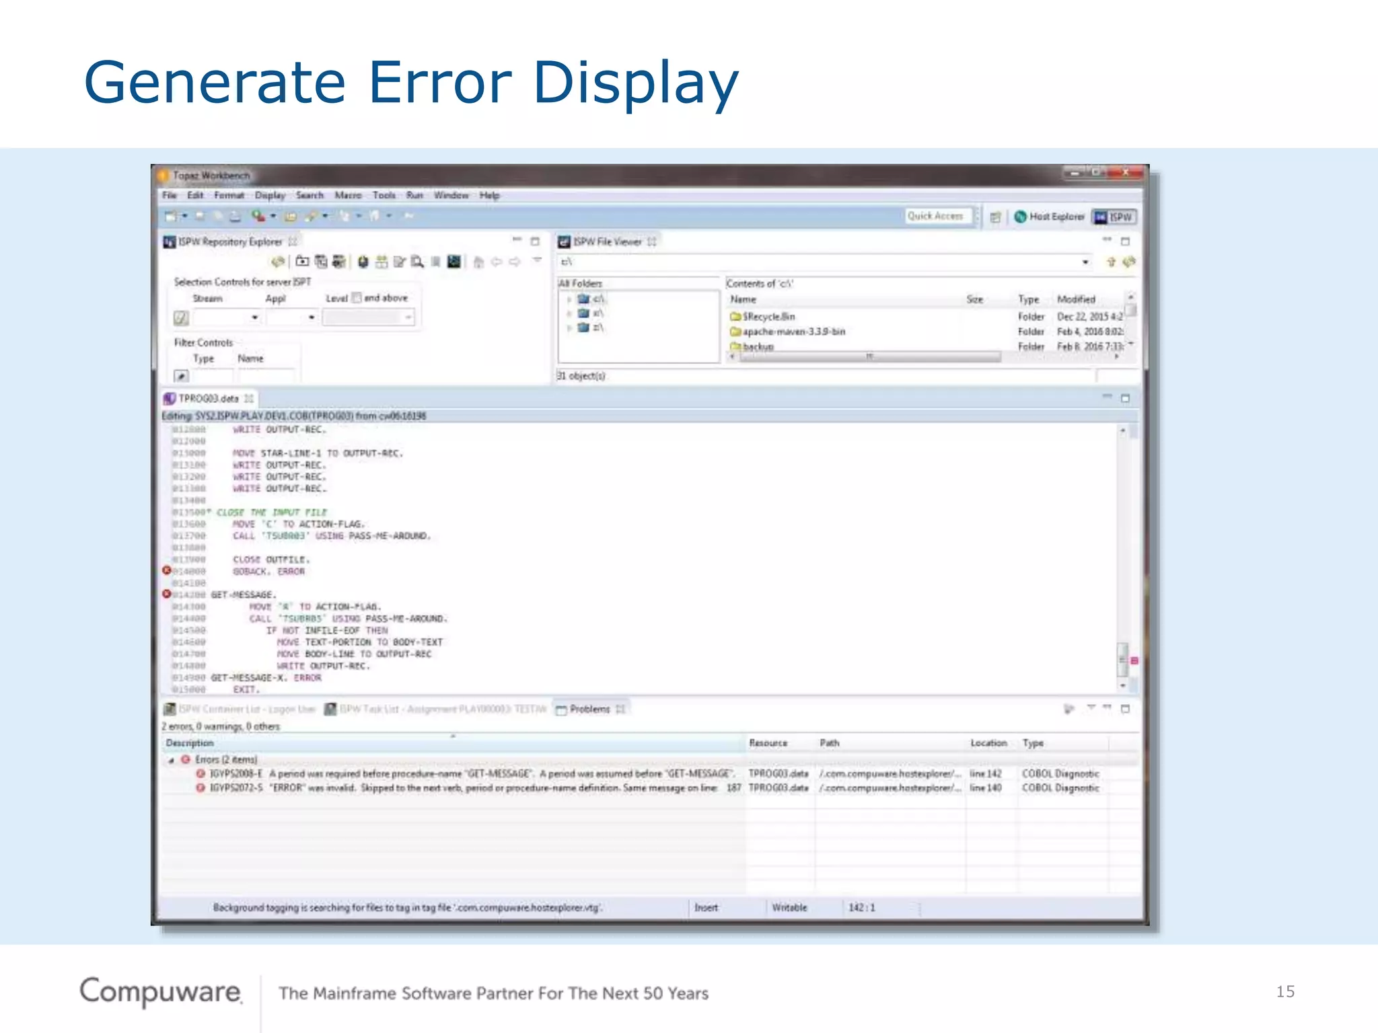Expand the z:\ folder node
The width and height of the screenshot is (1378, 1033).
[x=569, y=328]
